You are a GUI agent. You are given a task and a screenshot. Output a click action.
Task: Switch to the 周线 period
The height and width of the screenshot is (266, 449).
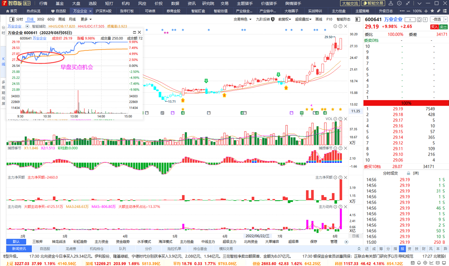click(x=62, y=19)
